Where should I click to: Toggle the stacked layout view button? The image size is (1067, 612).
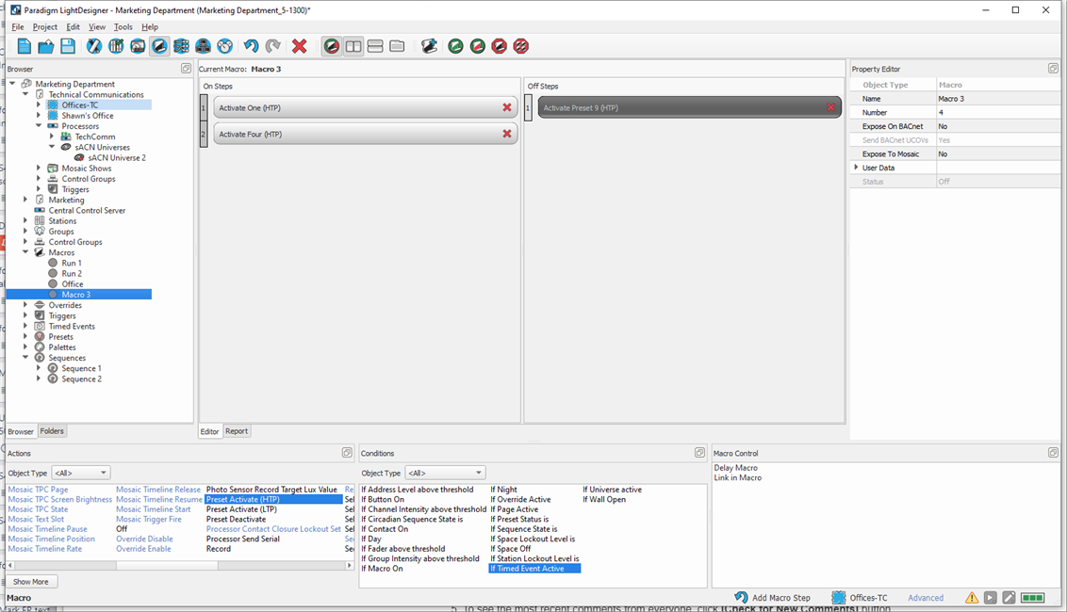click(375, 46)
